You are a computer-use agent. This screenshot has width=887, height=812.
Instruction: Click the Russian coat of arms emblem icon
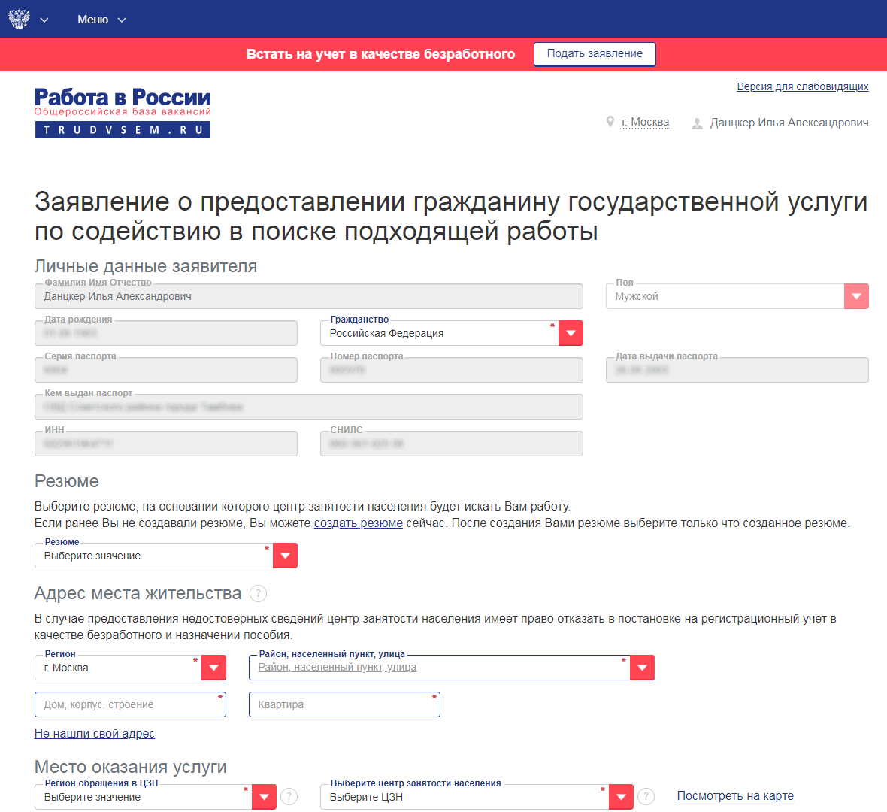pyautogui.click(x=19, y=19)
